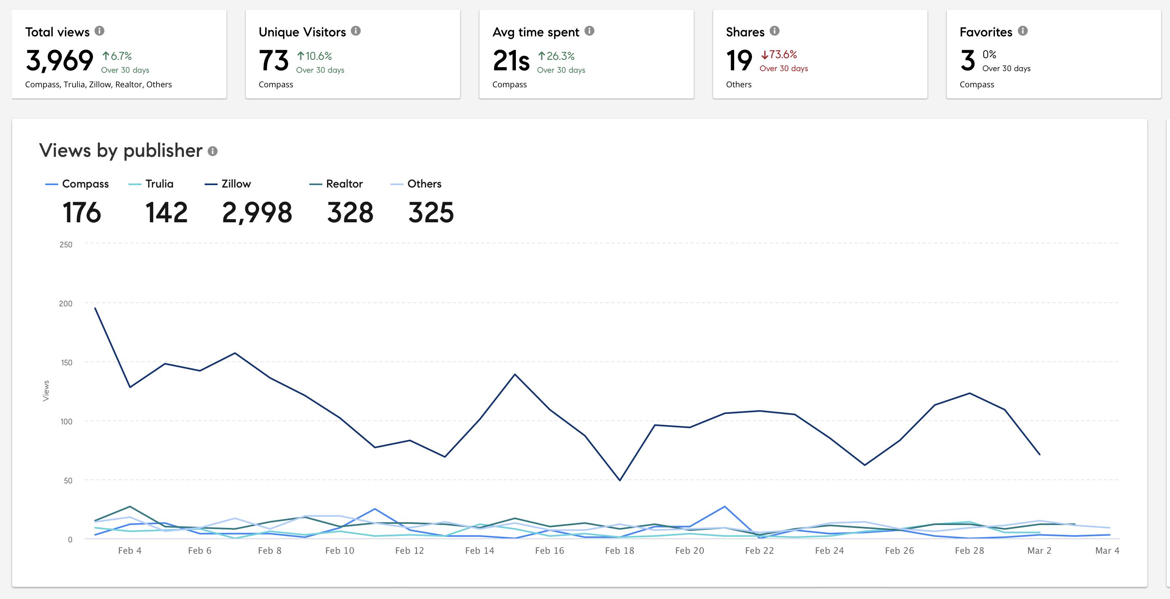1170x599 pixels.
Task: Click the Total views info icon
Action: tap(99, 31)
